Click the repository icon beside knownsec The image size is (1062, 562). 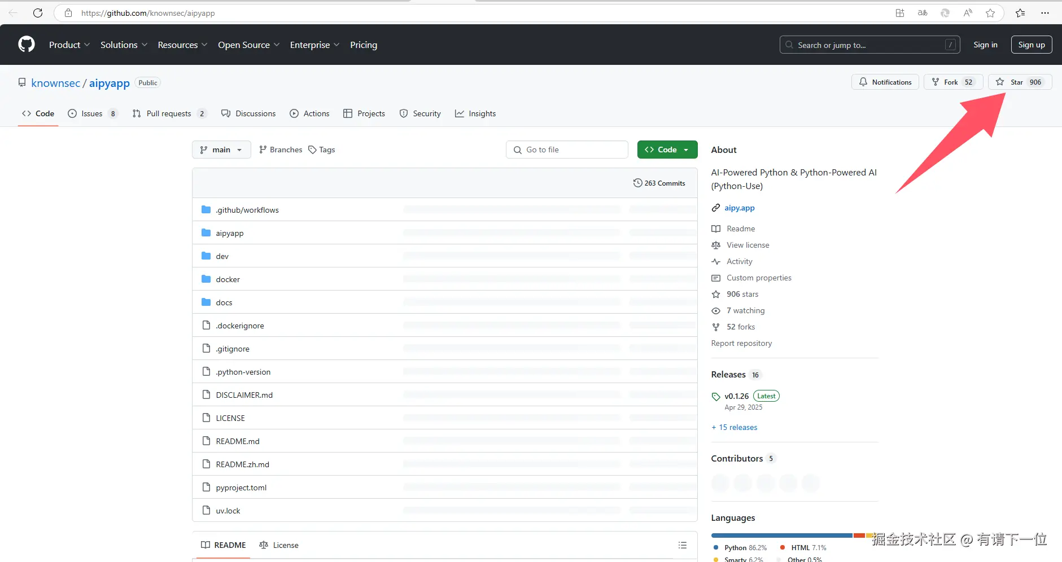(22, 82)
